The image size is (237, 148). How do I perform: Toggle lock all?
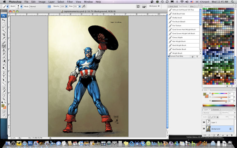[x=217, y=117]
